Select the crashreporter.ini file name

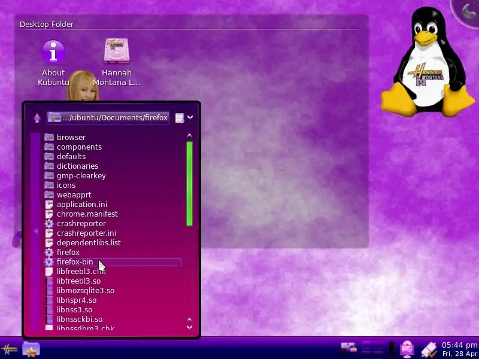(86, 233)
